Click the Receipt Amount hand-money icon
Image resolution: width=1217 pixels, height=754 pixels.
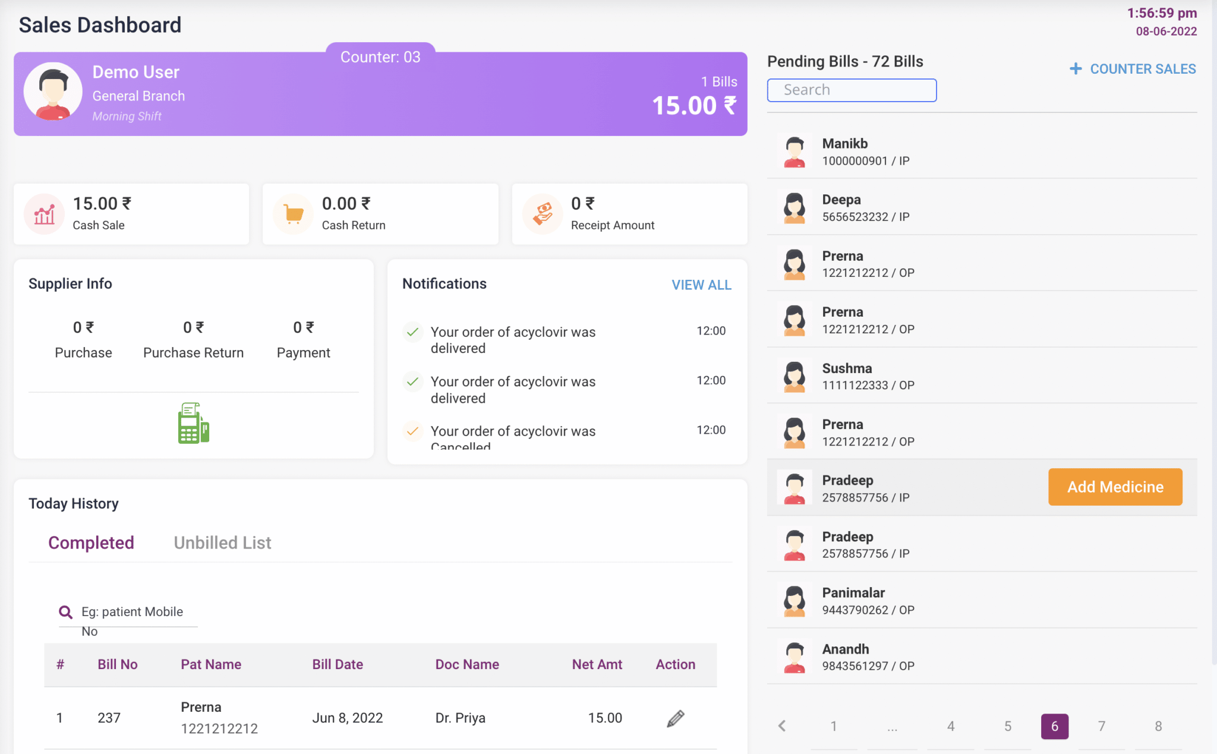(x=543, y=214)
